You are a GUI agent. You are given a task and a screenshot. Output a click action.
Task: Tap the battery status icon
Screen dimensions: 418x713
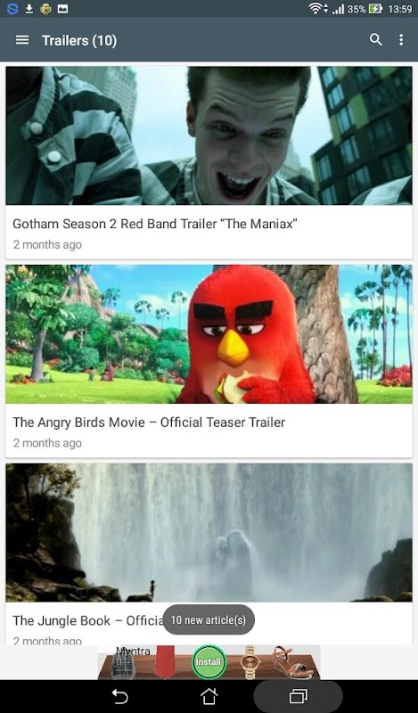click(x=375, y=9)
